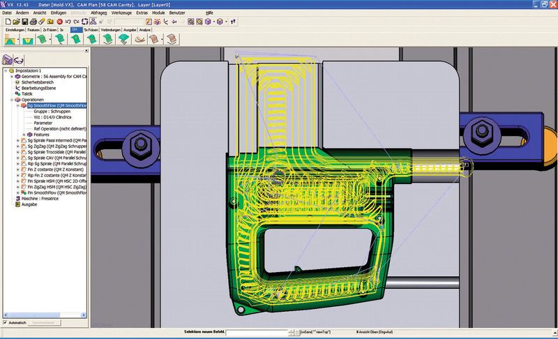Open the Einfügen menu
558x339 pixels.
click(59, 13)
